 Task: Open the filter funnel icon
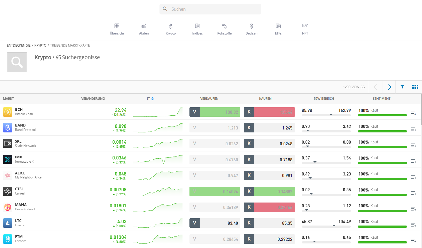pyautogui.click(x=402, y=87)
